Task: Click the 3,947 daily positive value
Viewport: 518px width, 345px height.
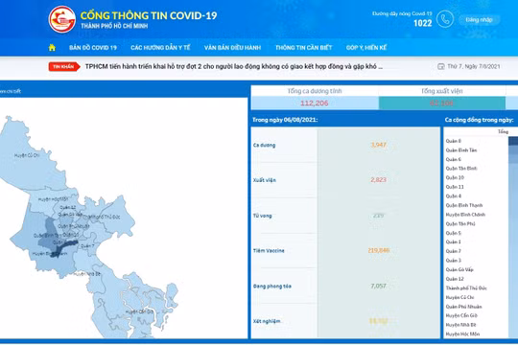Action: (x=378, y=145)
